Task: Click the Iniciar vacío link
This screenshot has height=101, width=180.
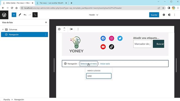Action: click(105, 64)
